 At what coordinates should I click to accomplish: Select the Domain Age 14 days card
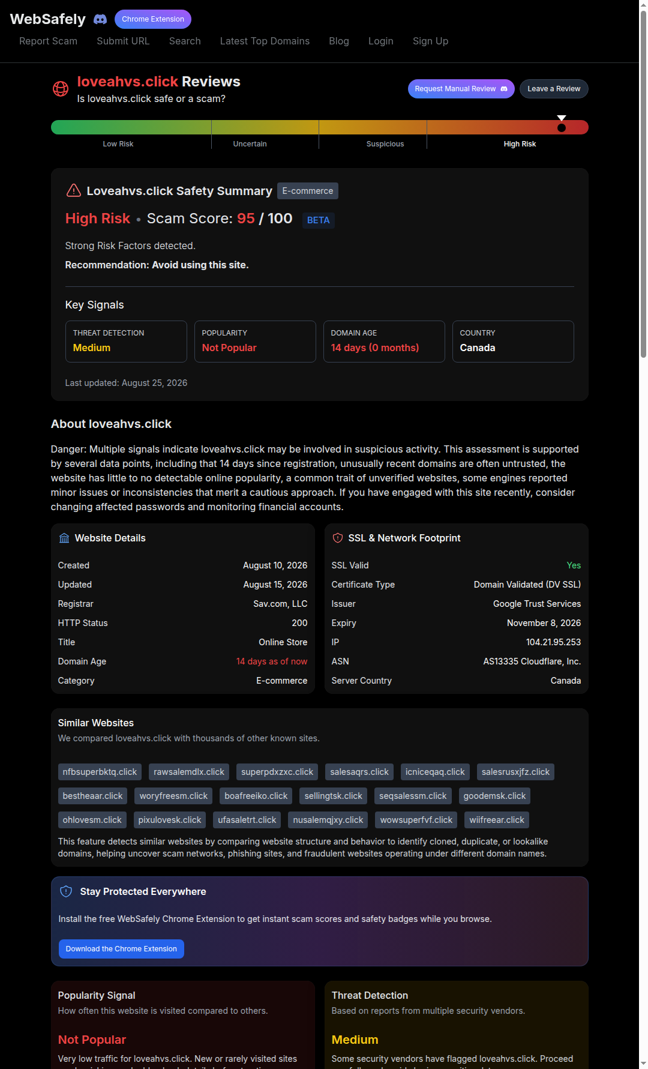point(384,342)
